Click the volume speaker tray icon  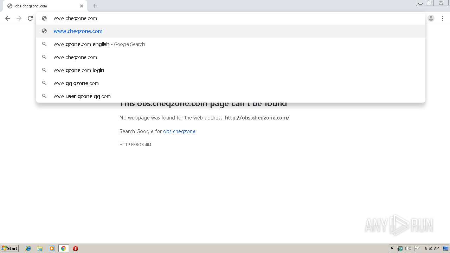click(408, 248)
